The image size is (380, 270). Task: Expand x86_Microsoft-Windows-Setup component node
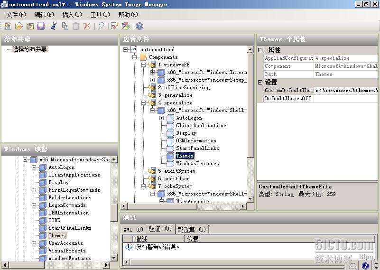click(152, 80)
